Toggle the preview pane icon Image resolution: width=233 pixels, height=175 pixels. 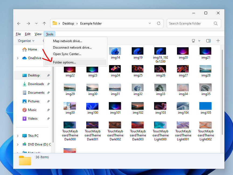coord(208,41)
